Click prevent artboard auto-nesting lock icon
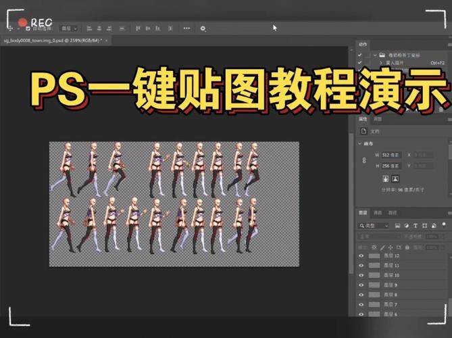This screenshot has height=338, width=452. tap(399, 247)
